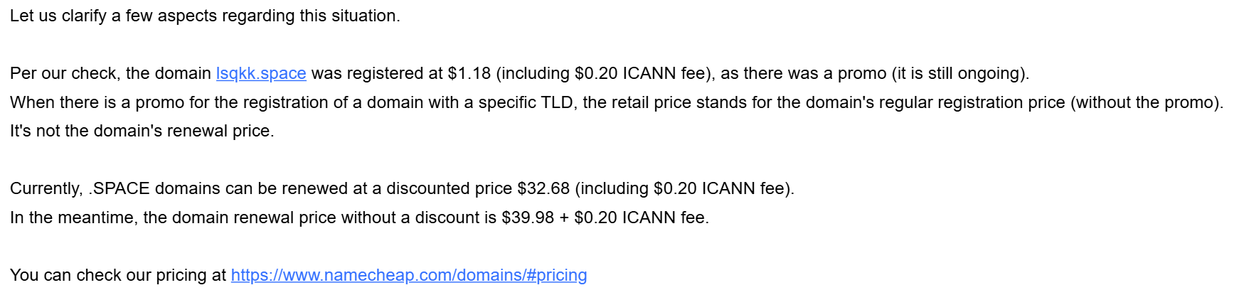Click the sentence starting "When there is a promo"

(x=617, y=102)
